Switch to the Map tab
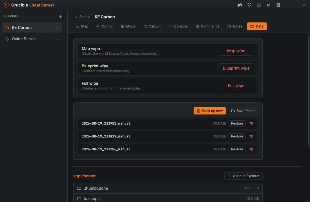The image size is (310, 202). [82, 26]
